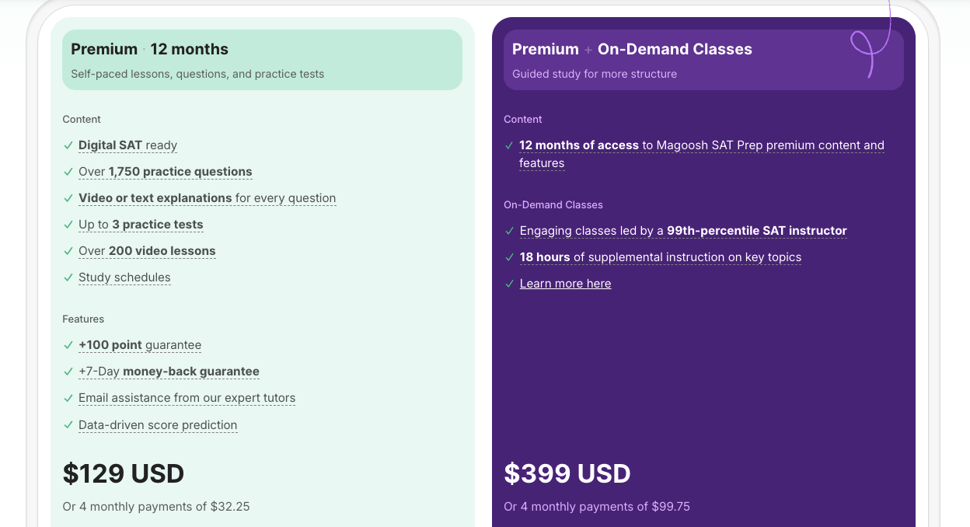The image size is (970, 527).
Task: Click the checkmark next to Over 200 video lessons
Action: 68,251
